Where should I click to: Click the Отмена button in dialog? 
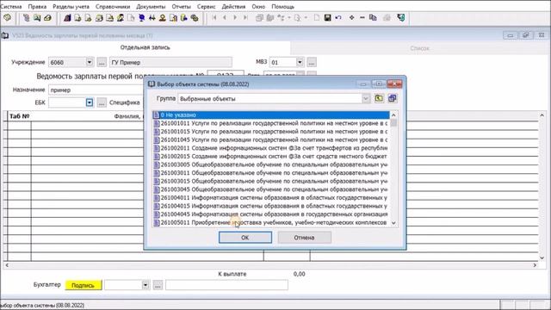point(304,238)
